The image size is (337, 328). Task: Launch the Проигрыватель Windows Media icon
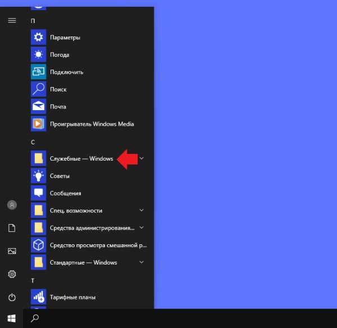point(38,124)
